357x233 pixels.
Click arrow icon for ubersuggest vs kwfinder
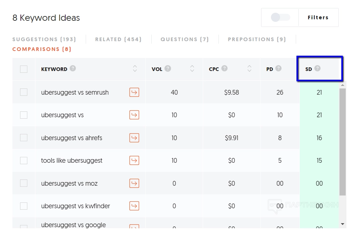[x=134, y=206]
